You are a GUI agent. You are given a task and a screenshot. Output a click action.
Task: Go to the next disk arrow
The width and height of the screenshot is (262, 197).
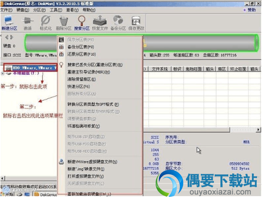[x=12, y=37]
